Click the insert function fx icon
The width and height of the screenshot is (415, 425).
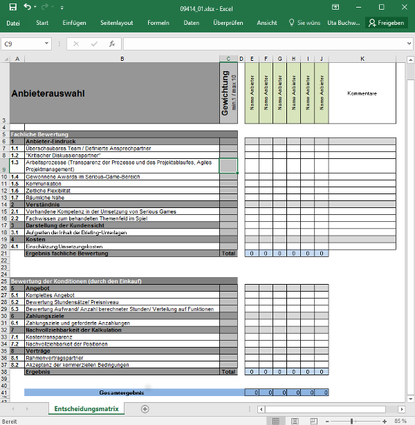[x=112, y=44]
